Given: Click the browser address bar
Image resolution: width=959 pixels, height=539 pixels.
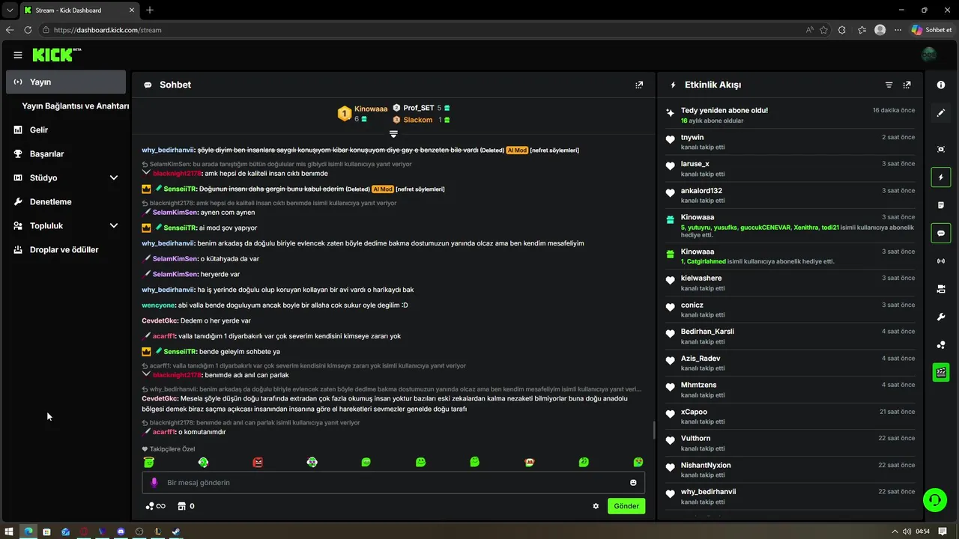Looking at the screenshot, I should point(420,30).
